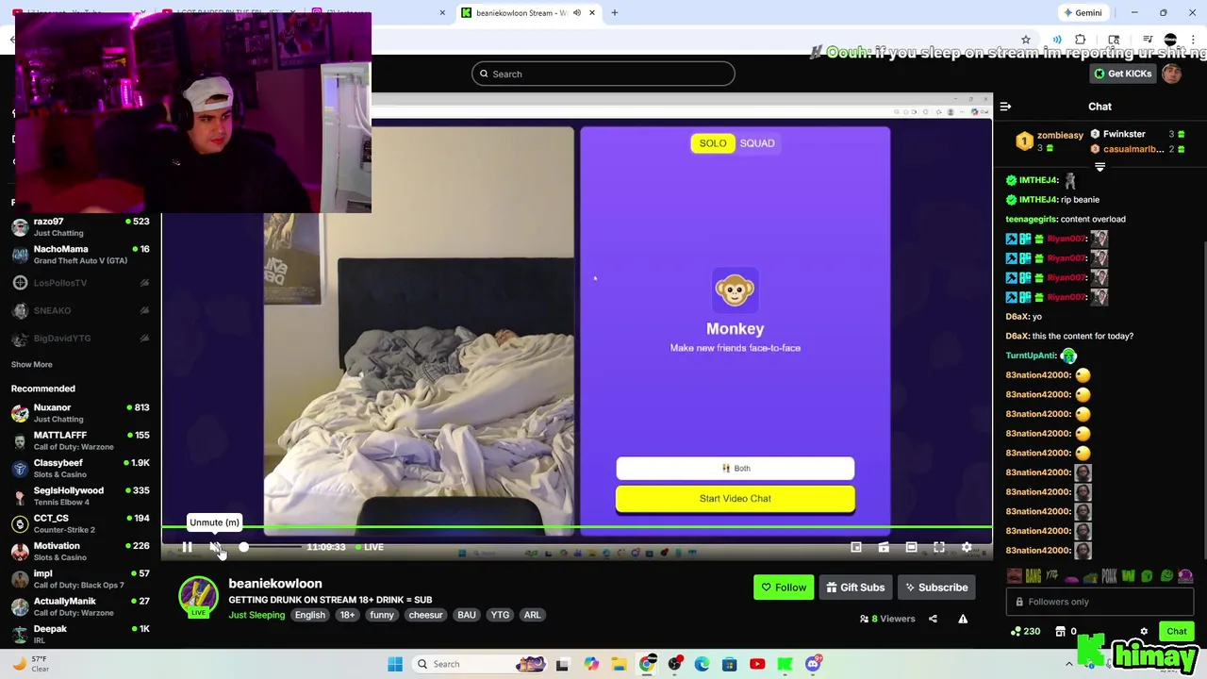This screenshot has height=679, width=1207.
Task: Click Start Video Chat in Monkey
Action: coord(736,499)
